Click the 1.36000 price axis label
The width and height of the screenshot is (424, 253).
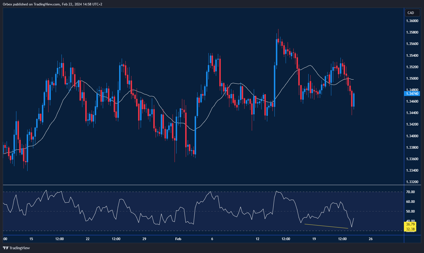tap(412, 21)
